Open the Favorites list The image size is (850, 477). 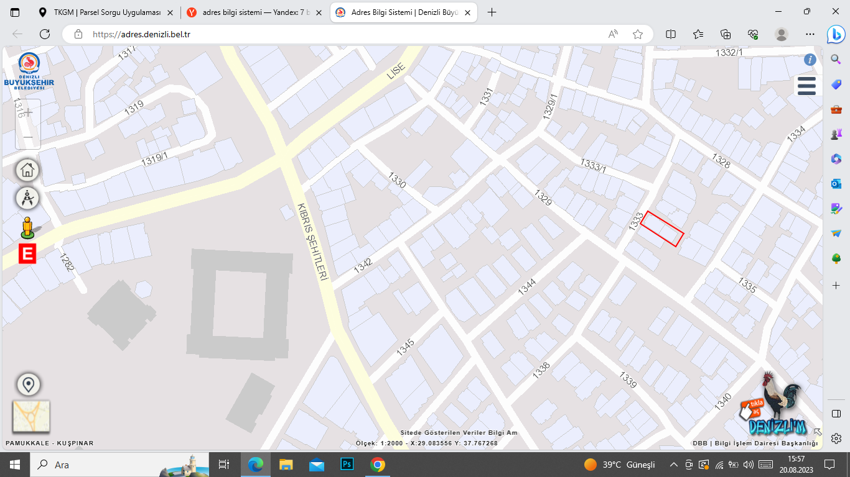click(698, 34)
